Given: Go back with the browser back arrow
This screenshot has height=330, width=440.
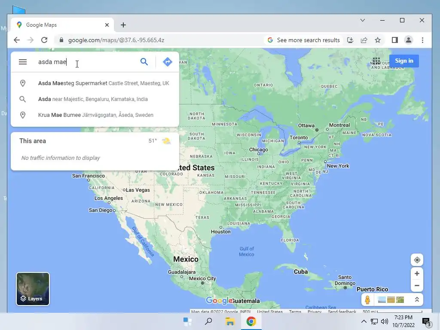Looking at the screenshot, I should click(x=17, y=40).
